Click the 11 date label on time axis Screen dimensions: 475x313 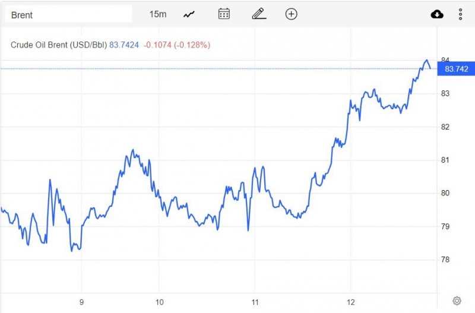254,301
